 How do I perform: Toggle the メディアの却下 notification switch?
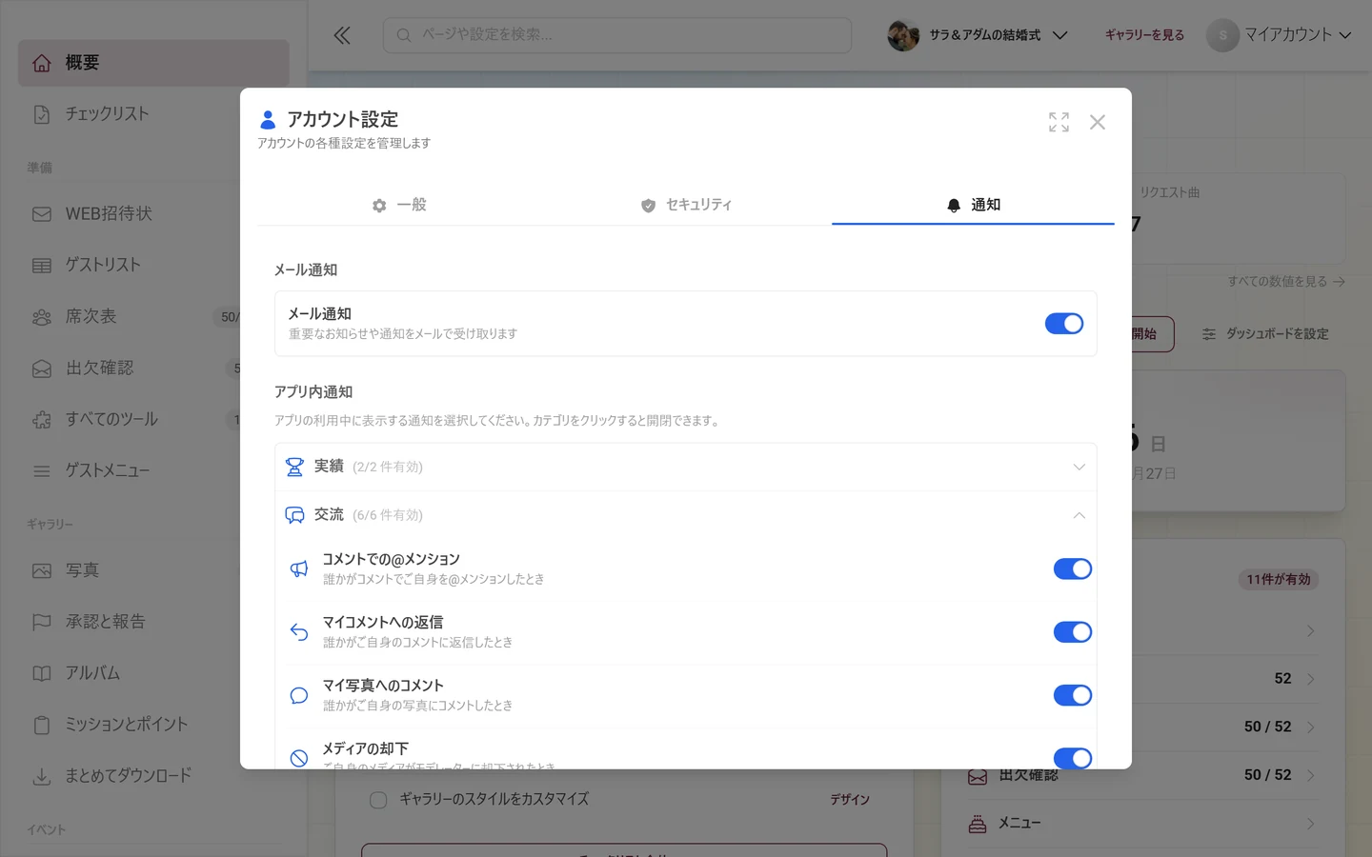(x=1073, y=758)
